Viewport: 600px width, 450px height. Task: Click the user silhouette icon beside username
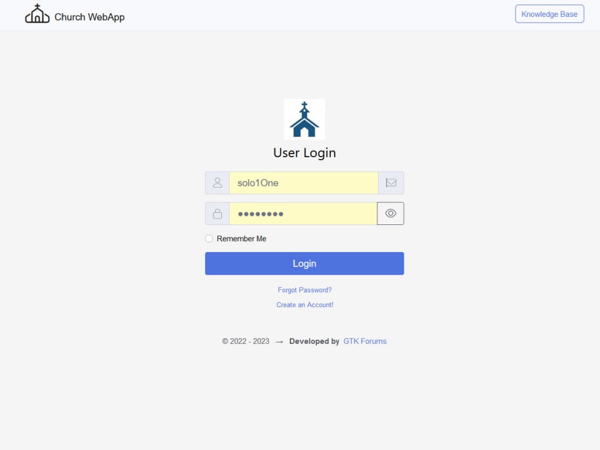[x=217, y=183]
